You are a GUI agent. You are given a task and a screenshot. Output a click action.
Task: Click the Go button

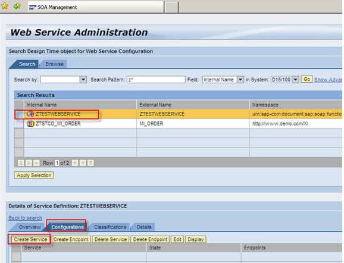[307, 79]
